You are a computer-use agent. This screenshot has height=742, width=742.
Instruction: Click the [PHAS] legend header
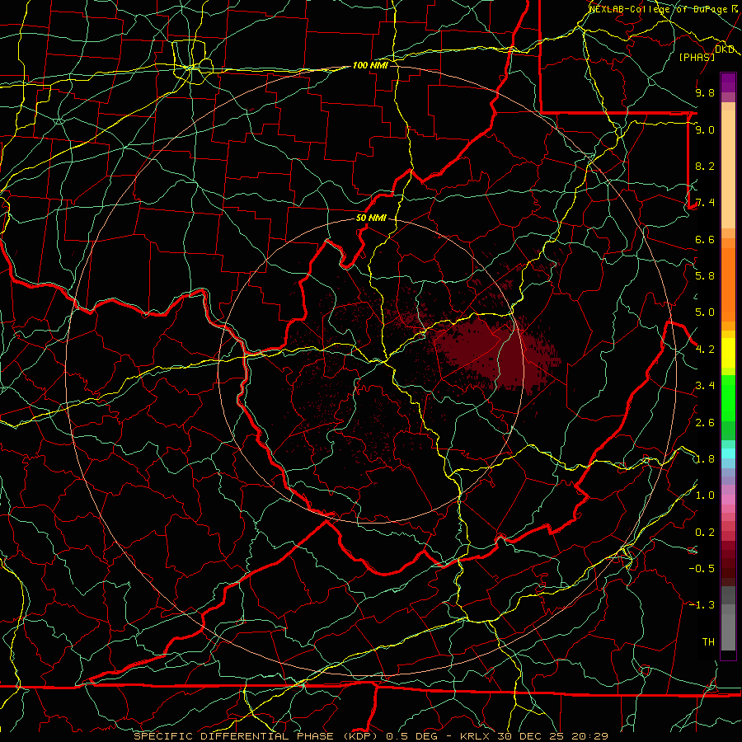coord(697,57)
